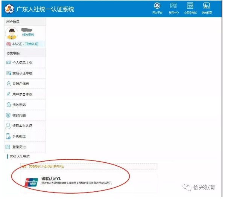Click the 实名认证导航 ID-card icon
Image resolution: width=225 pixels, height=200 pixels.
(x=9, y=73)
